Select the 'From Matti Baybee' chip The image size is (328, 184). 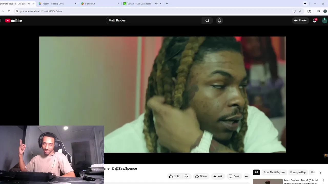[274, 172]
